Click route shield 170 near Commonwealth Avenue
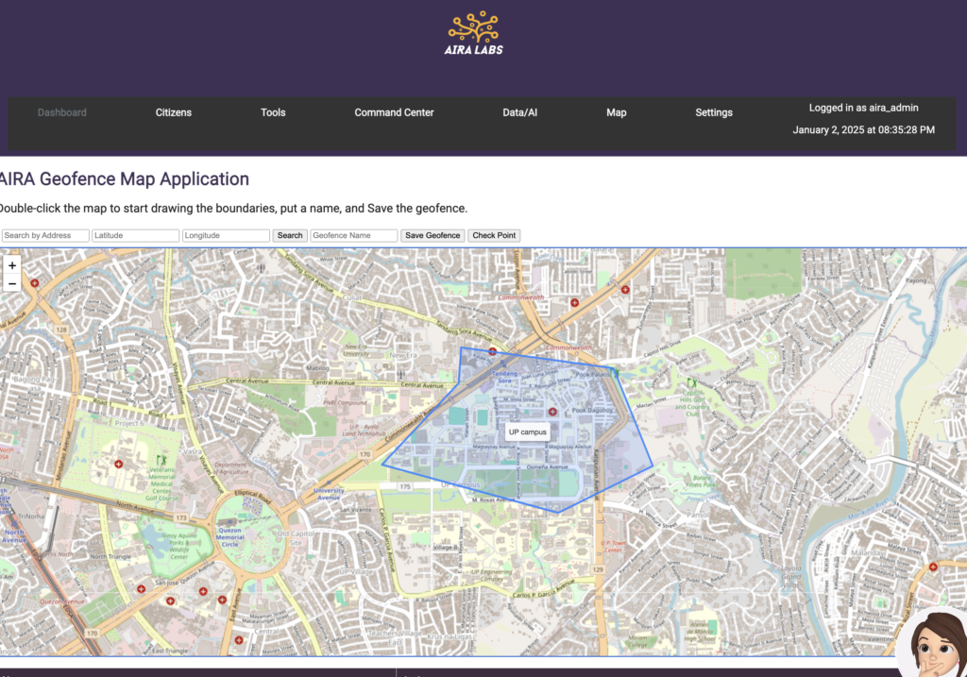 point(365,454)
